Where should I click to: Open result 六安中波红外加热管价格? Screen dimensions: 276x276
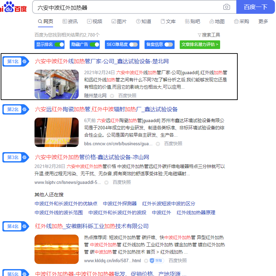tap(92, 157)
